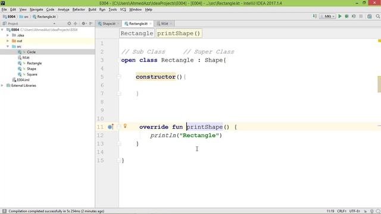Click the memory indicator circle in status bar

pos(378,212)
